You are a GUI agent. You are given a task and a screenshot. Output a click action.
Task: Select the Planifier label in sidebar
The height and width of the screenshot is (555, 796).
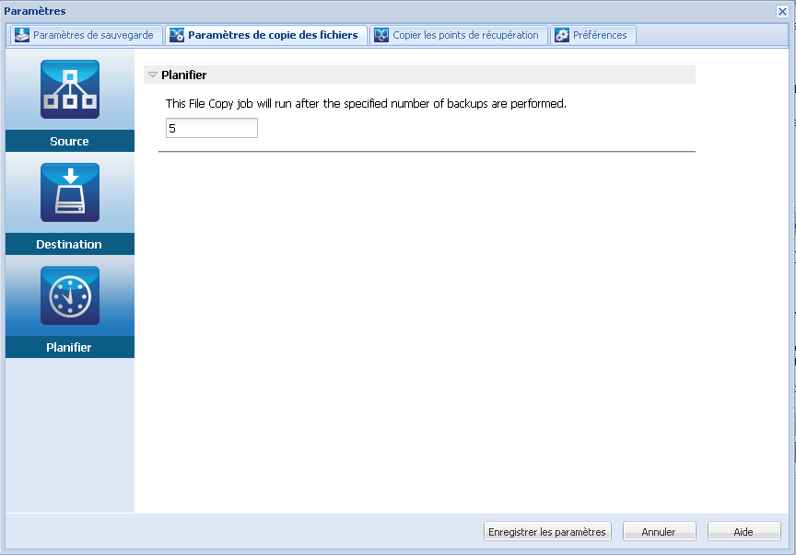coord(70,347)
